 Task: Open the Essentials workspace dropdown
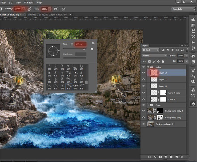point(183,9)
